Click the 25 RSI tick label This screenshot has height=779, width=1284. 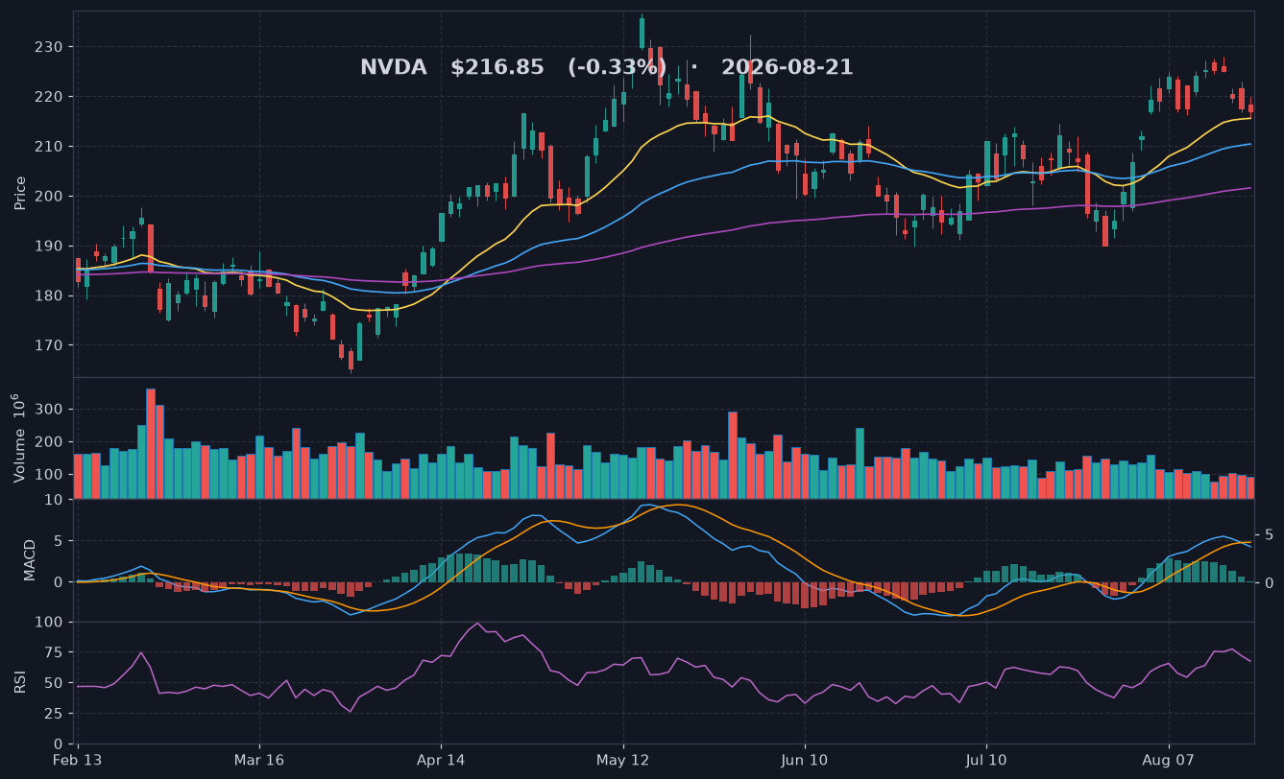pyautogui.click(x=54, y=714)
